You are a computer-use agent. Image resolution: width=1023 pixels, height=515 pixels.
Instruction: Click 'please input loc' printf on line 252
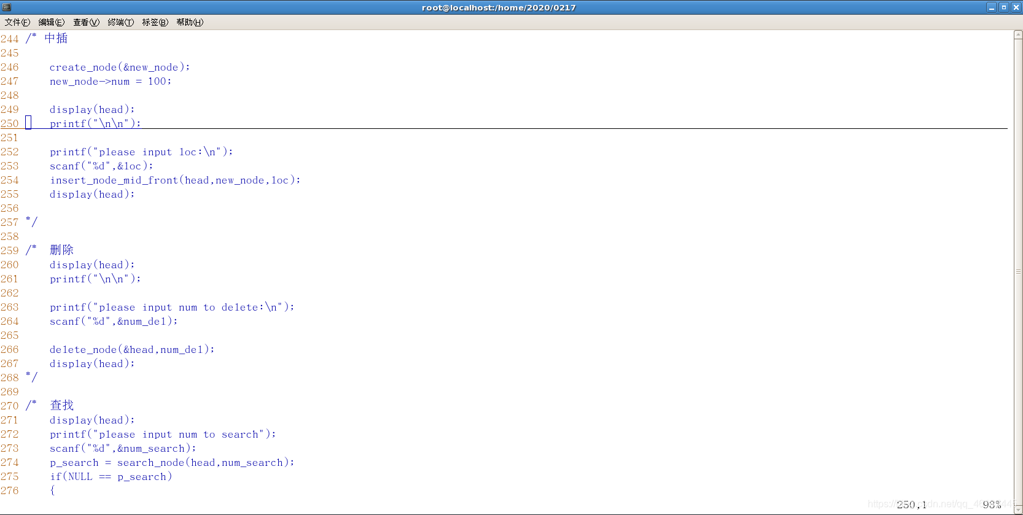(141, 152)
